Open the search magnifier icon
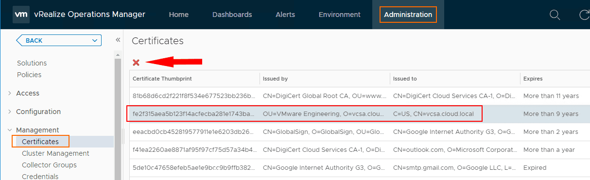Viewport: 590px width, 180px height. pos(555,15)
